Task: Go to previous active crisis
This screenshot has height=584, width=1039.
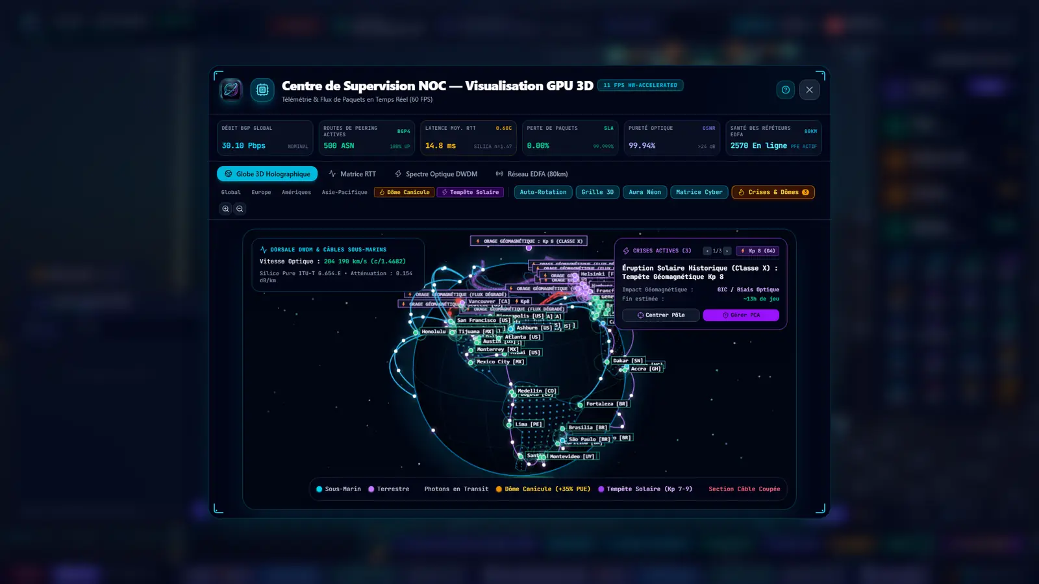Action: click(707, 250)
